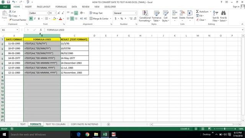Viewport: 245px width, 138px height.
Task: Click the Undo arrow icon
Action: pyautogui.click(x=14, y=2)
